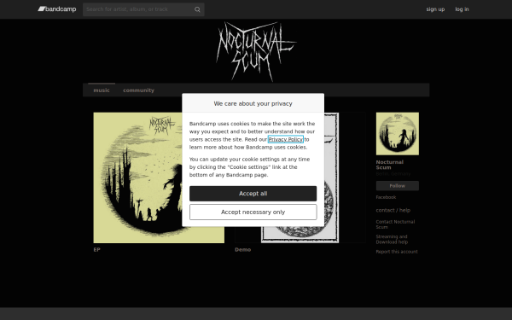Switch to the community tab
512x320 pixels.
click(138, 90)
